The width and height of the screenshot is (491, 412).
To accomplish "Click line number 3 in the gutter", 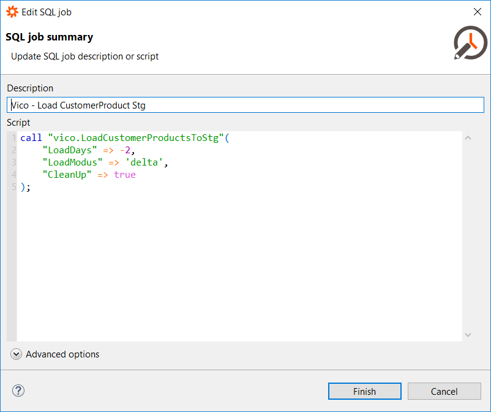I will tap(14, 162).
